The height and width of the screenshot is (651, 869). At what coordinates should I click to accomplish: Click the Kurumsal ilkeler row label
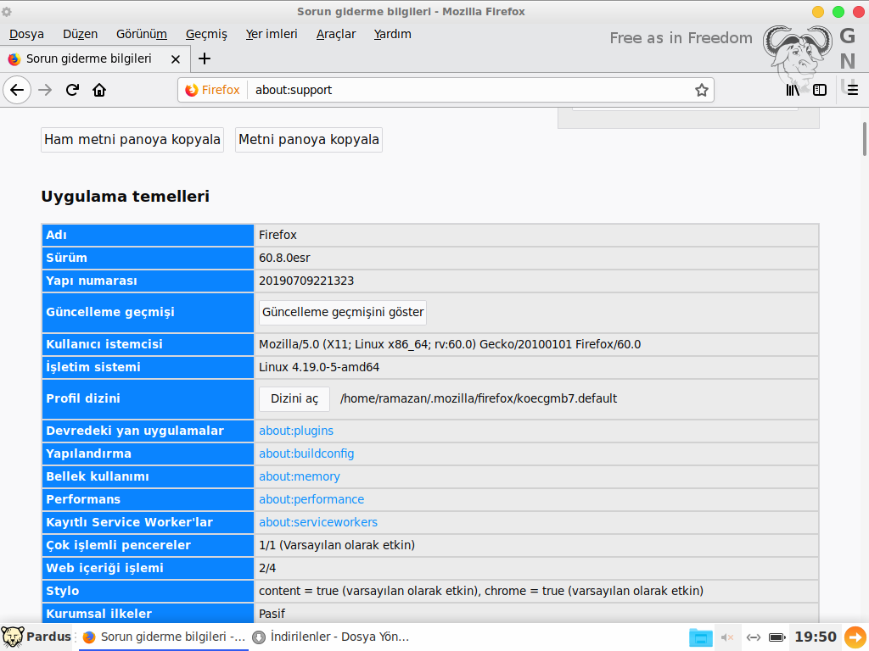pyautogui.click(x=98, y=614)
